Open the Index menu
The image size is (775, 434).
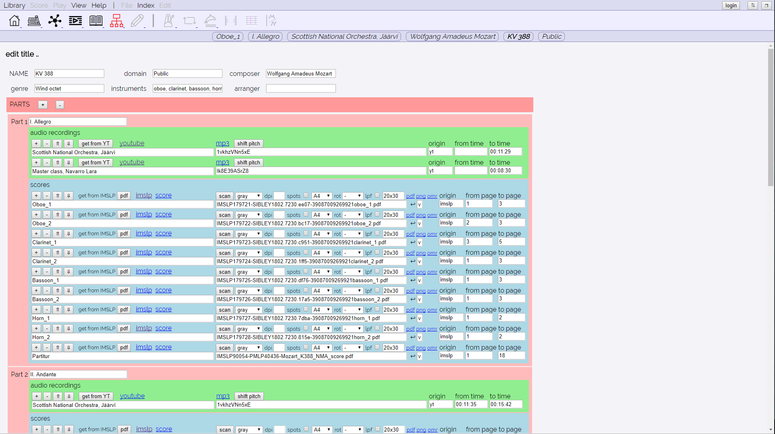146,5
